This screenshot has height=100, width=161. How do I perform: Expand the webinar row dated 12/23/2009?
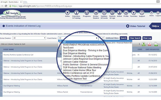click(x=1, y=79)
